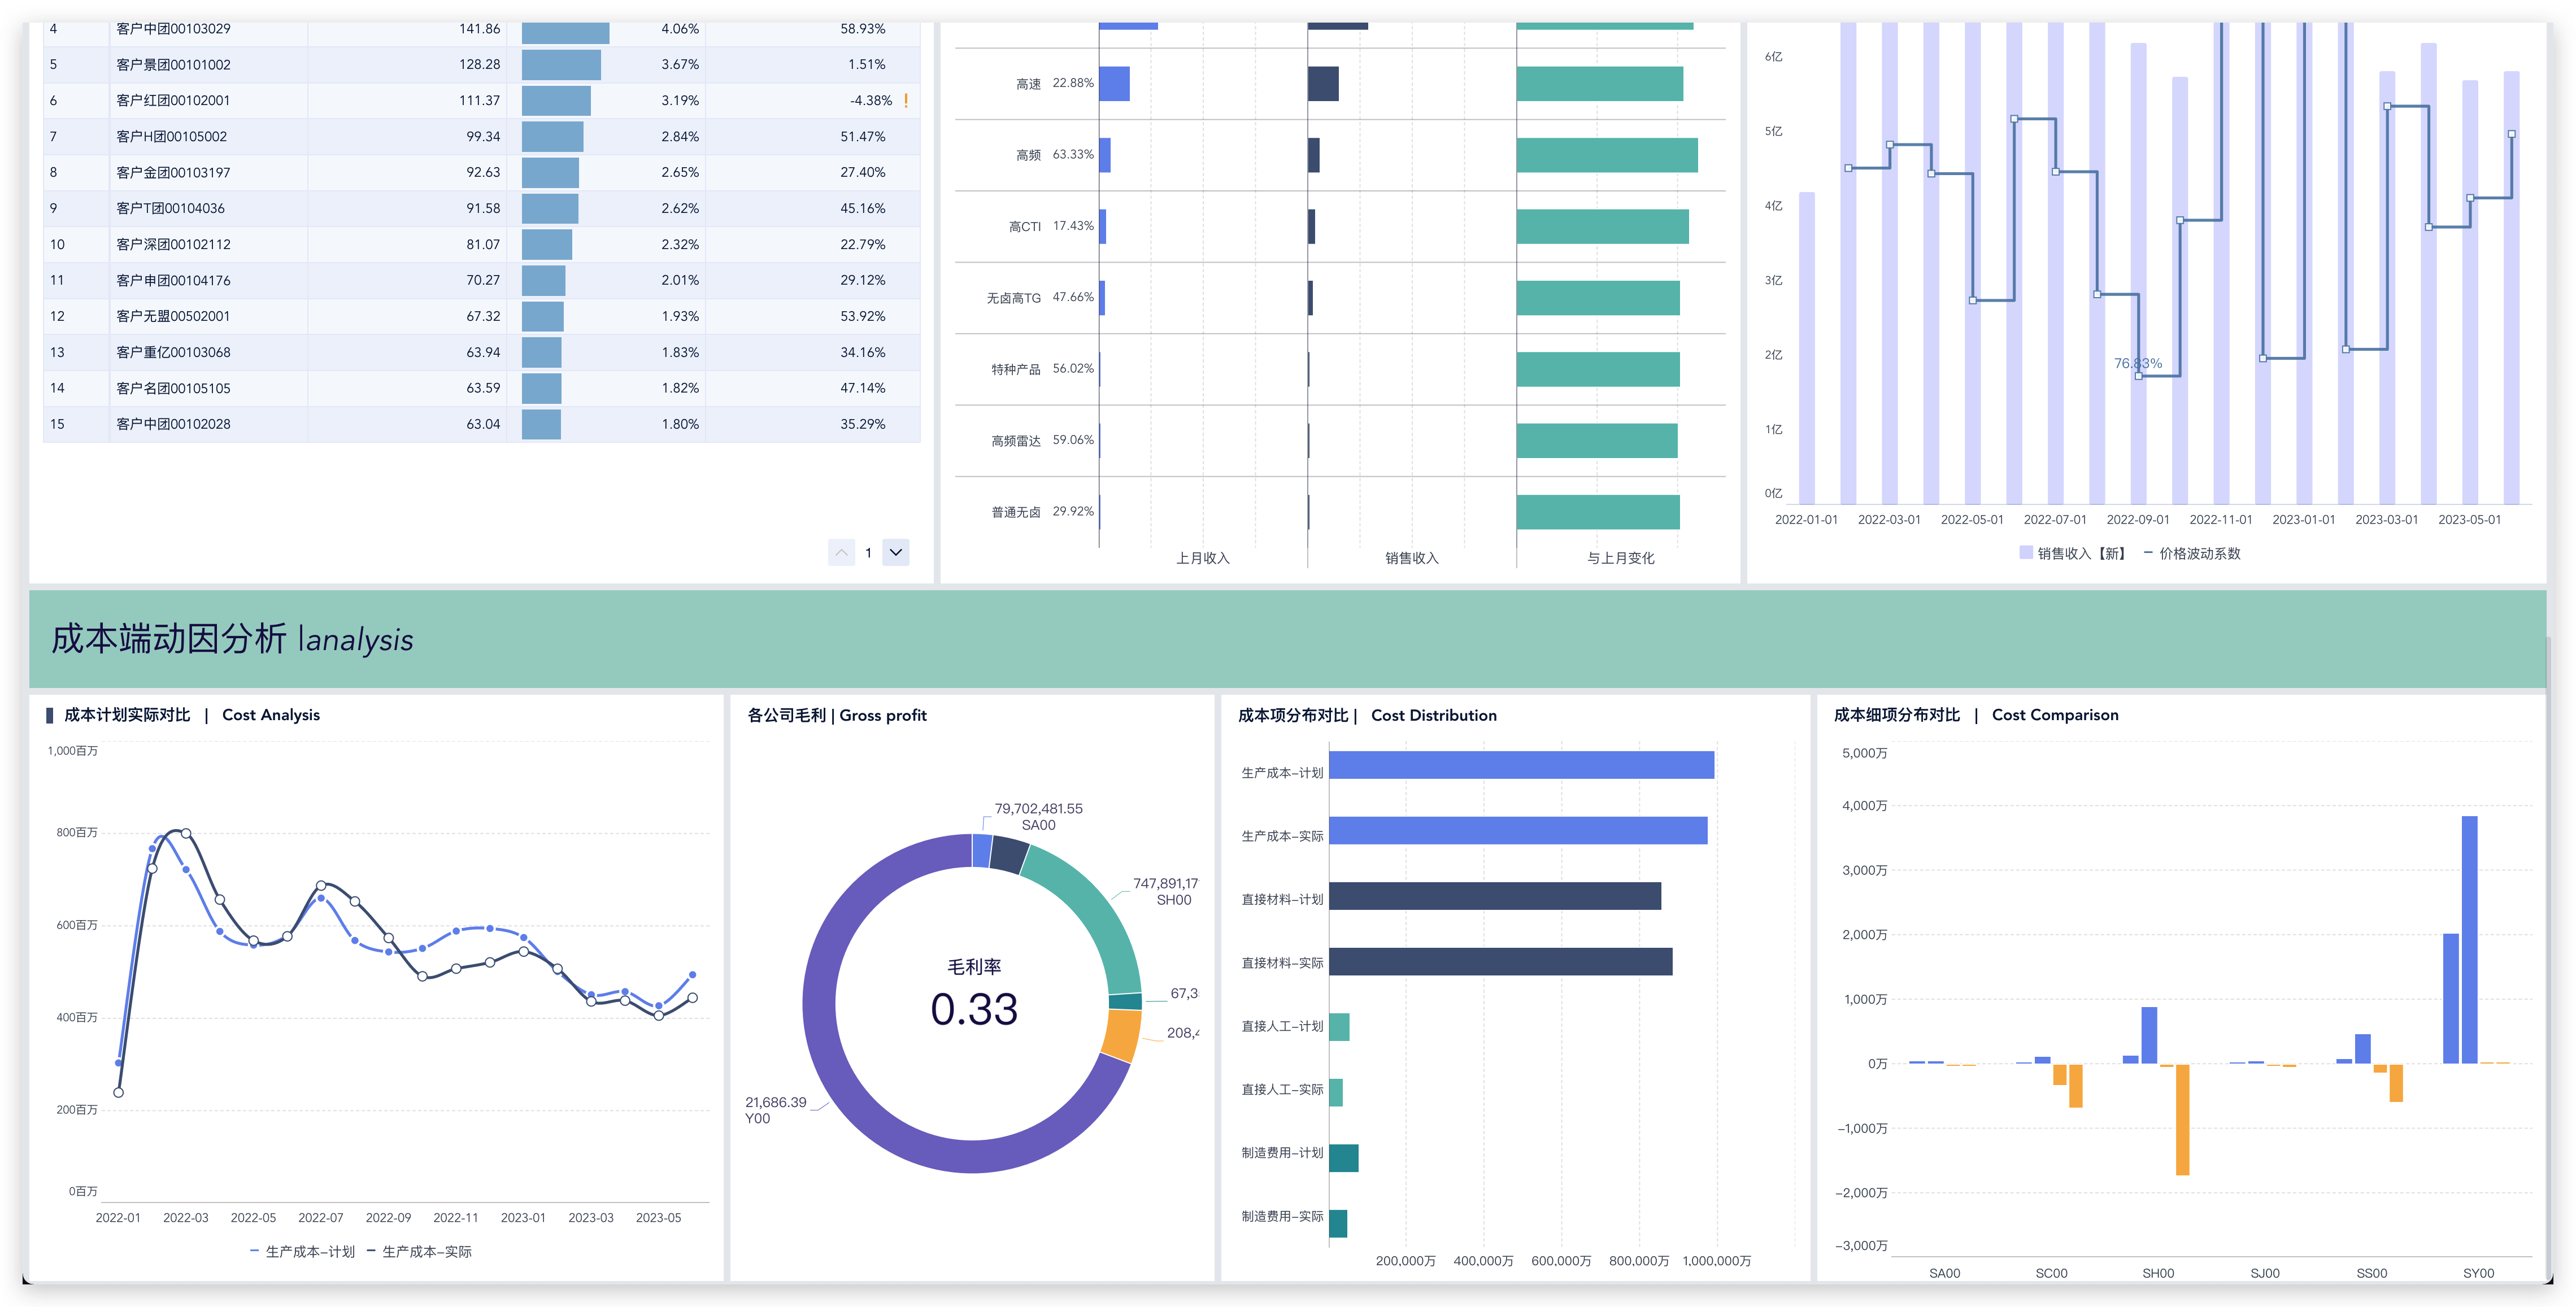Click the 高频 product category label
The height and width of the screenshot is (1307, 2576).
coord(1028,155)
